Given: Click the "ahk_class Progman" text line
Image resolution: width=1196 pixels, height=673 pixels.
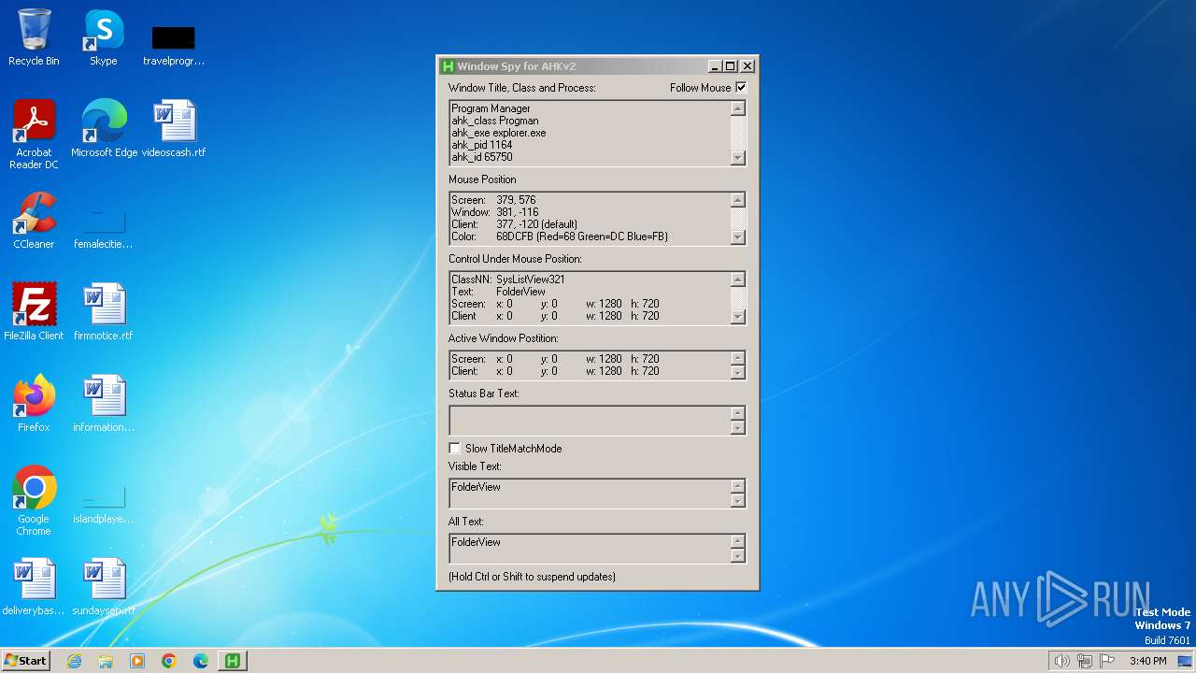Looking at the screenshot, I should [x=495, y=121].
